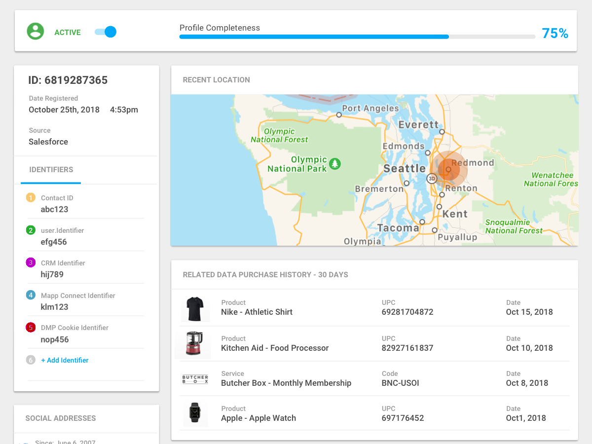Toggle the Active status switch
The width and height of the screenshot is (592, 444).
pyautogui.click(x=106, y=32)
